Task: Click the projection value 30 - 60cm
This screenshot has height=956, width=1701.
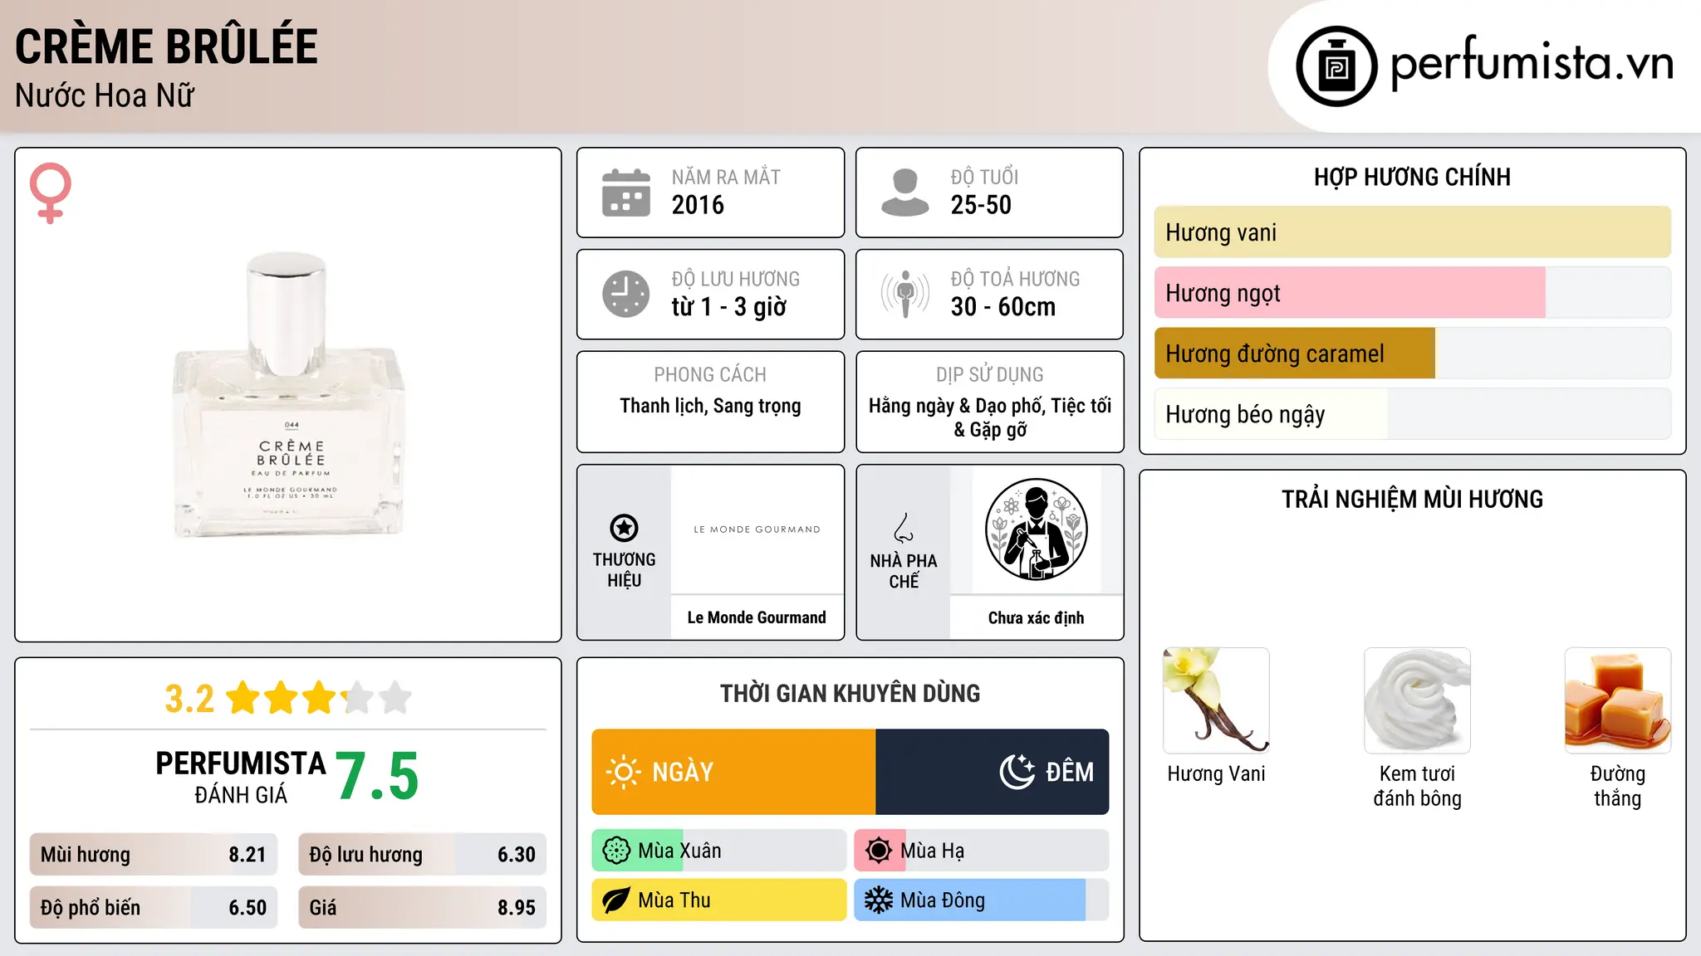Action: click(x=1003, y=307)
